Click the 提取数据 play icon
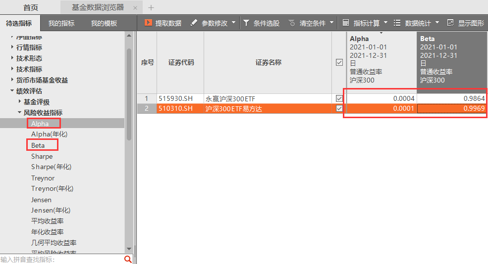The height and width of the screenshot is (264, 488). [148, 23]
